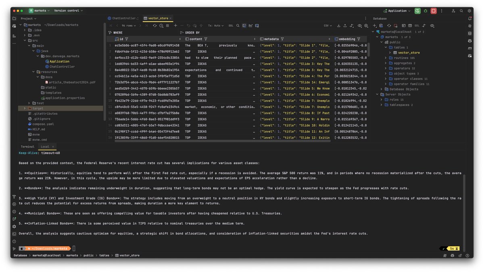
Task: Select article_thebeatoct2024.pdf in project tree
Action: (72, 82)
